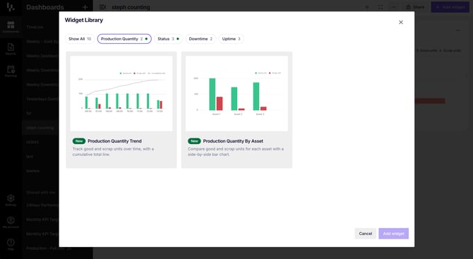This screenshot has height=259, width=473.
Task: Close the Widget Library dialog
Action: [x=400, y=23]
